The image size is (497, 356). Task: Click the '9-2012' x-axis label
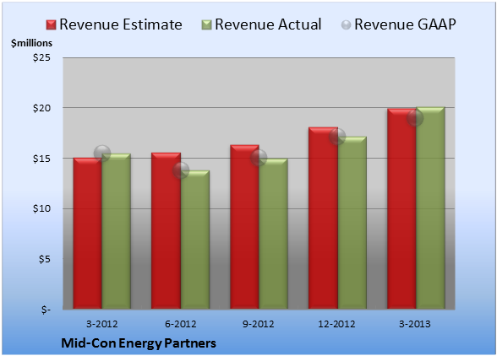259,324
